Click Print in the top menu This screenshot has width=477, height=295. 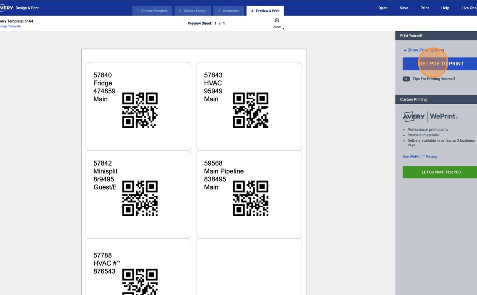425,8
